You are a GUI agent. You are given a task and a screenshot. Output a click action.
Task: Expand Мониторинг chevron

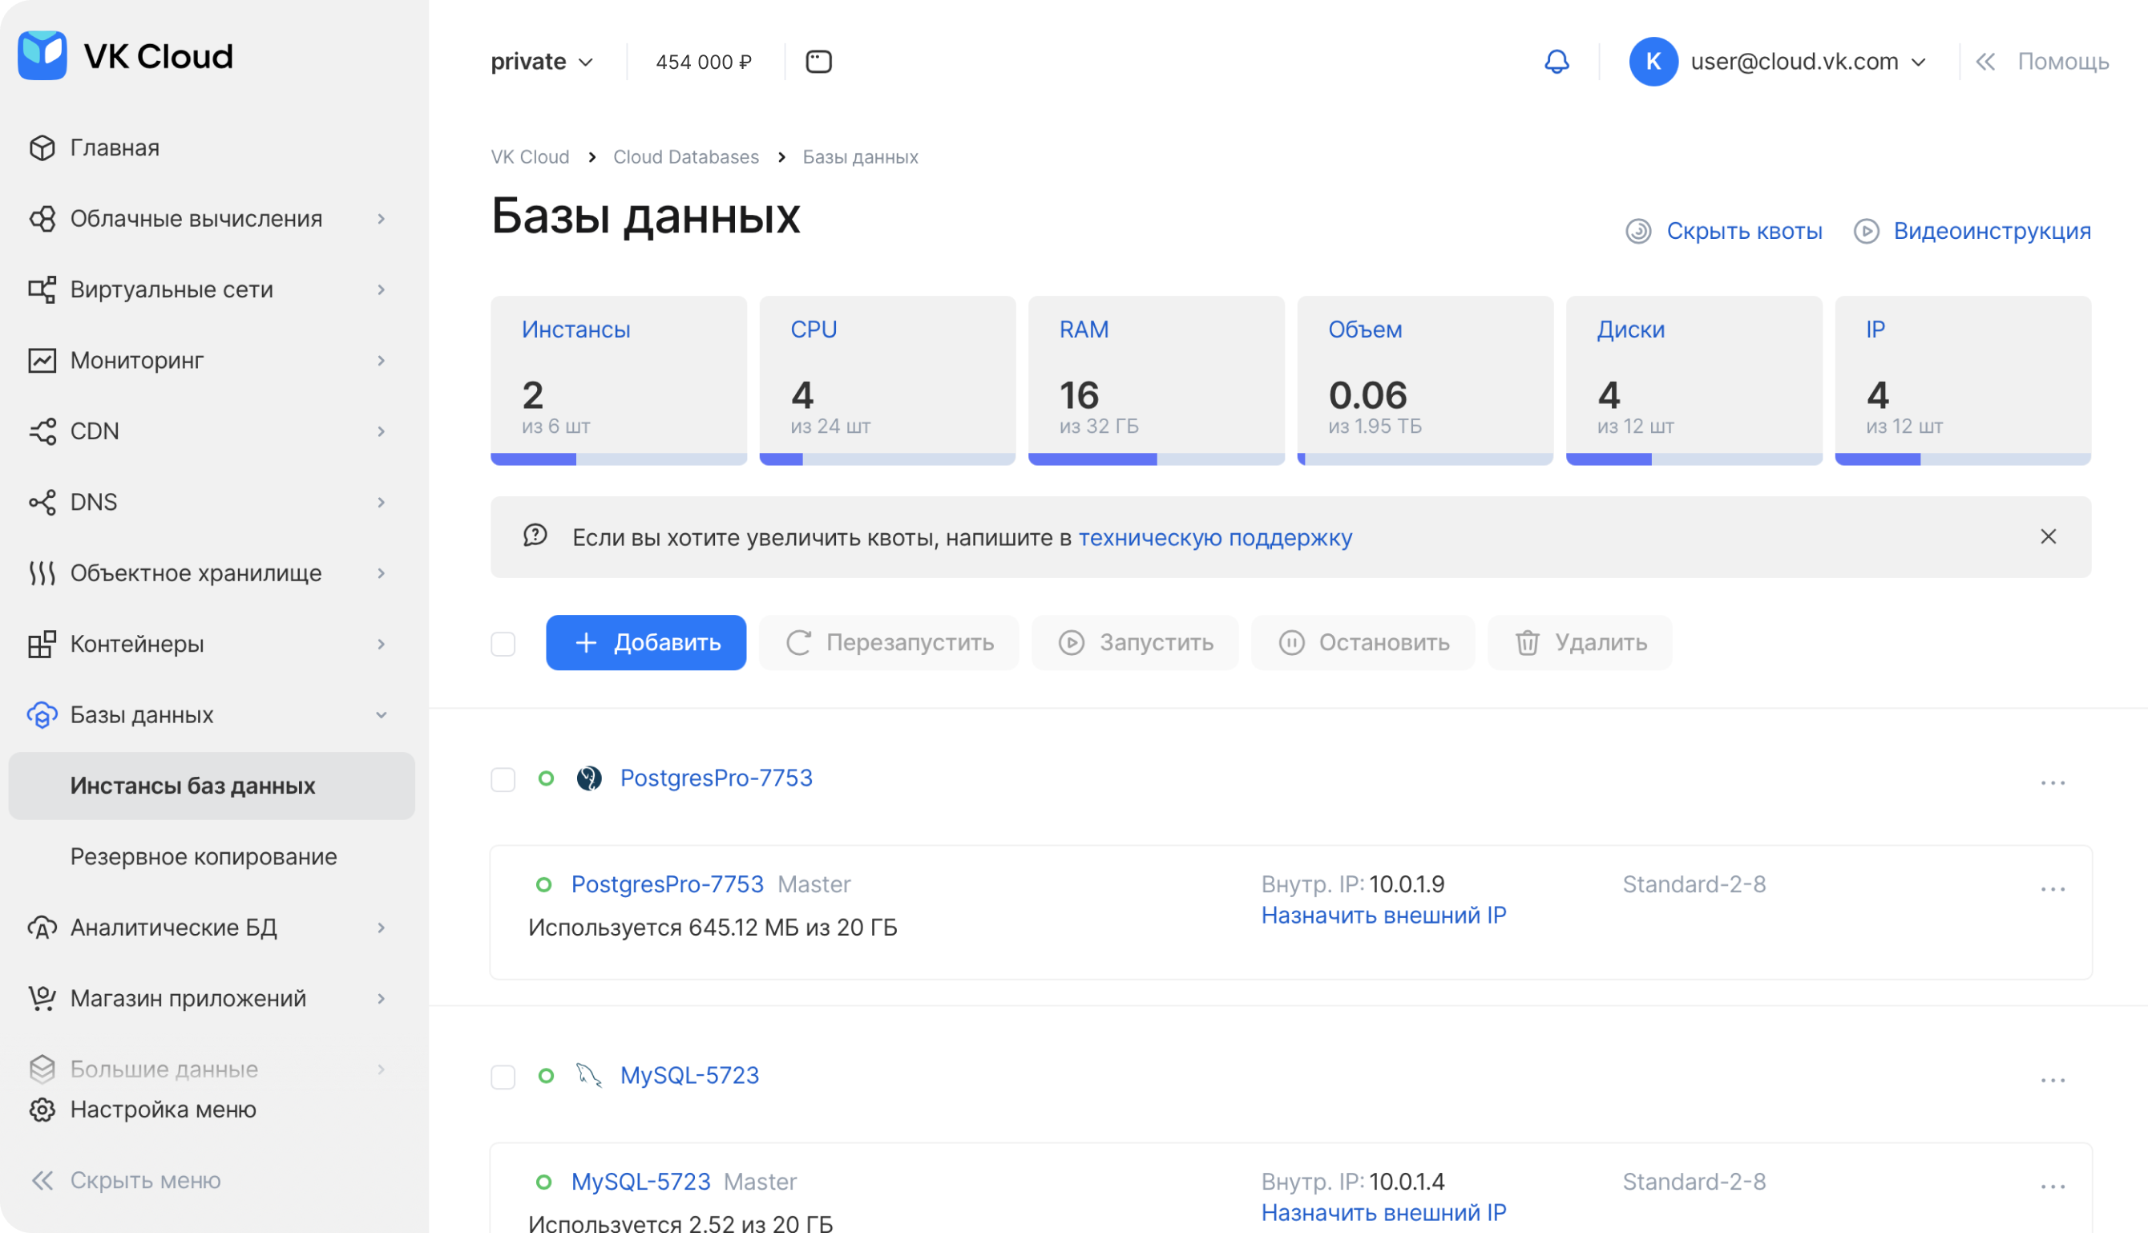pos(382,360)
